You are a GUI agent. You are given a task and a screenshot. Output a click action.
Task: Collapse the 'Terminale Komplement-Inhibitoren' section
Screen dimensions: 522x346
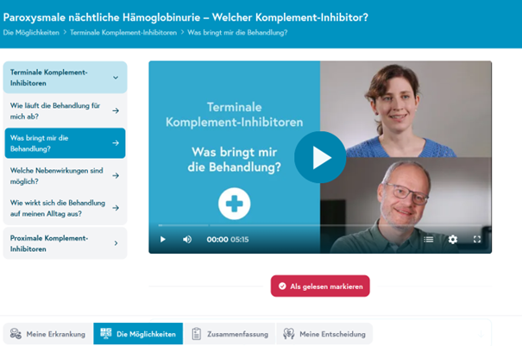(66, 78)
